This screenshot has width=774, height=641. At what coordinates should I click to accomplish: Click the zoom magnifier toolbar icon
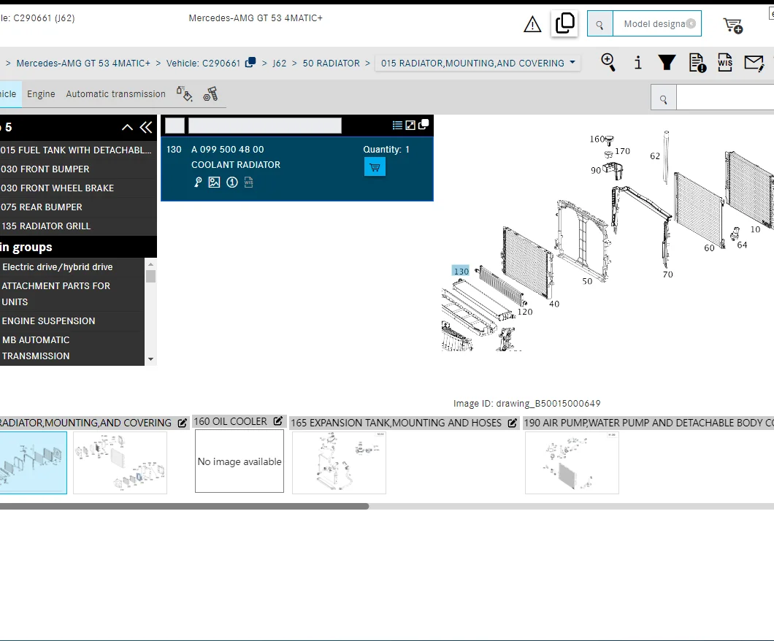[608, 63]
